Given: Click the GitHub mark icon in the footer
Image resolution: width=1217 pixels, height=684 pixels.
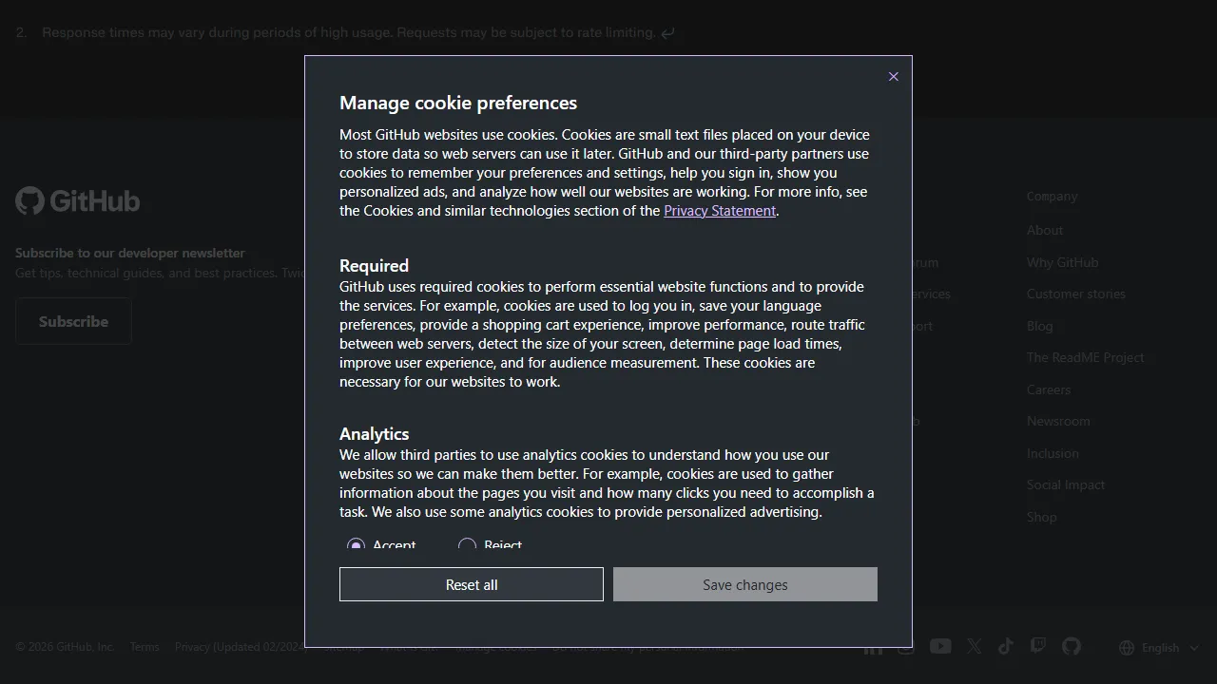Looking at the screenshot, I should [1072, 646].
